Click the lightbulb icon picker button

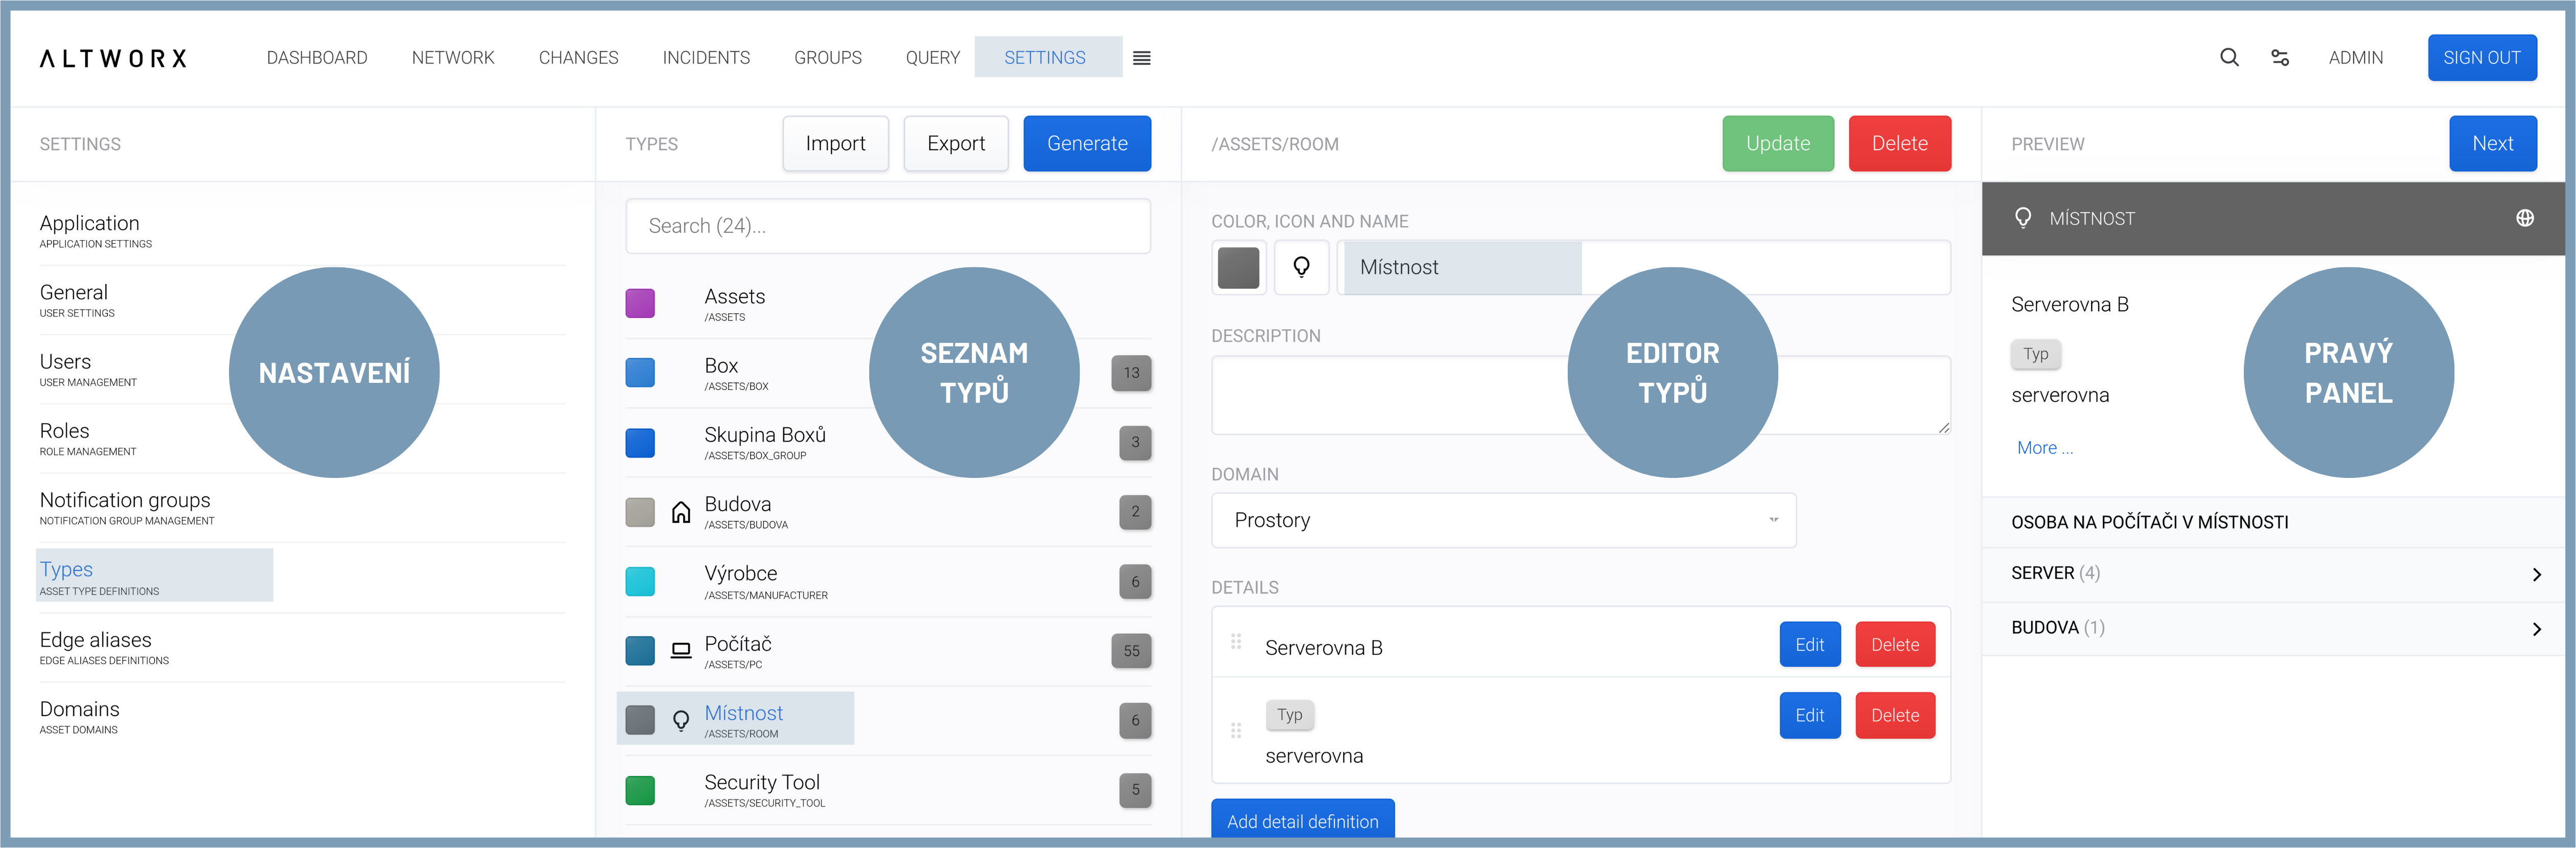[x=1301, y=267]
